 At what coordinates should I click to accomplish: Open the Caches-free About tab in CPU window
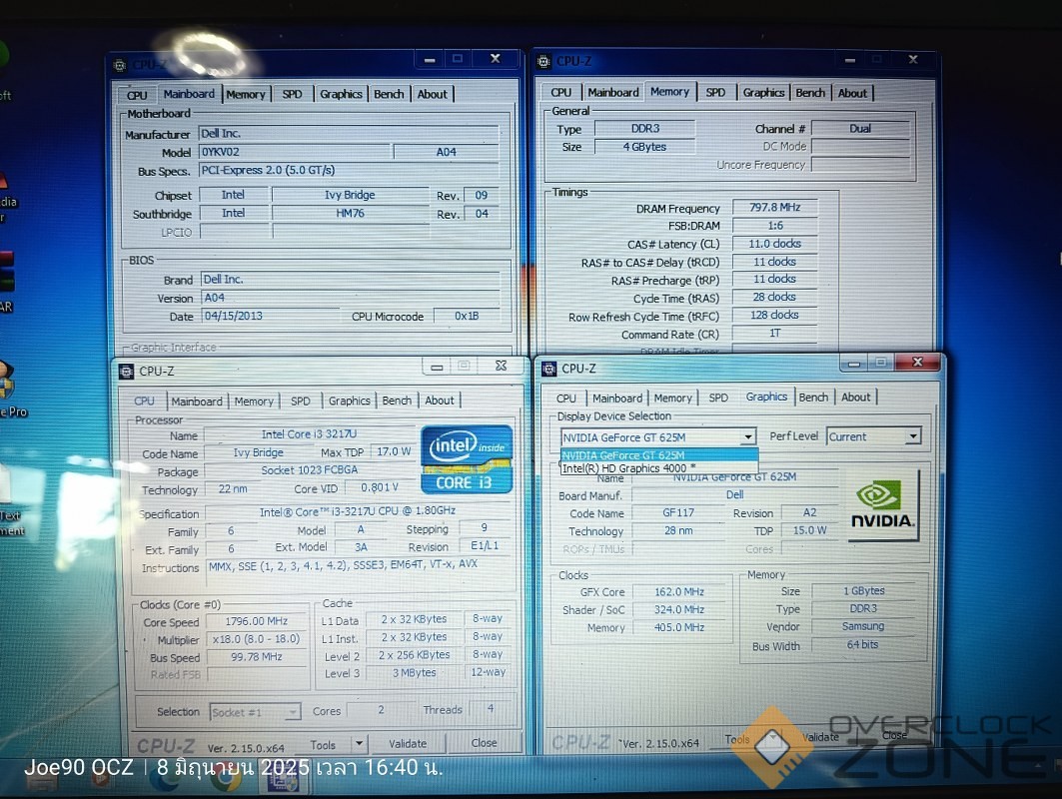click(440, 400)
